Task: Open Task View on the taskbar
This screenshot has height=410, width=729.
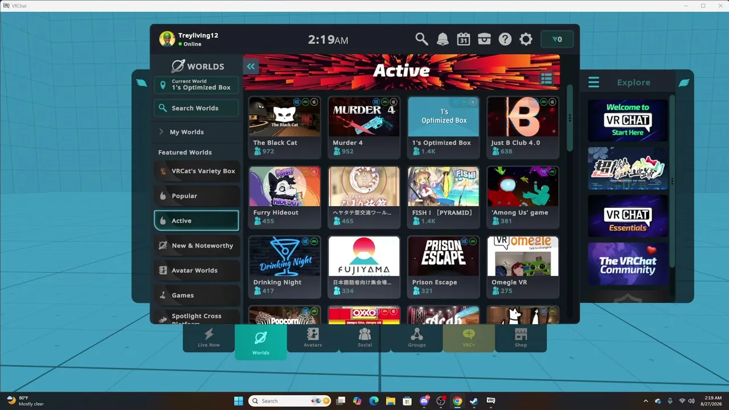Action: 341,401
